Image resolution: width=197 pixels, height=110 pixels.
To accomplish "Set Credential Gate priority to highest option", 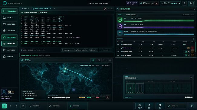I will point(188,48).
